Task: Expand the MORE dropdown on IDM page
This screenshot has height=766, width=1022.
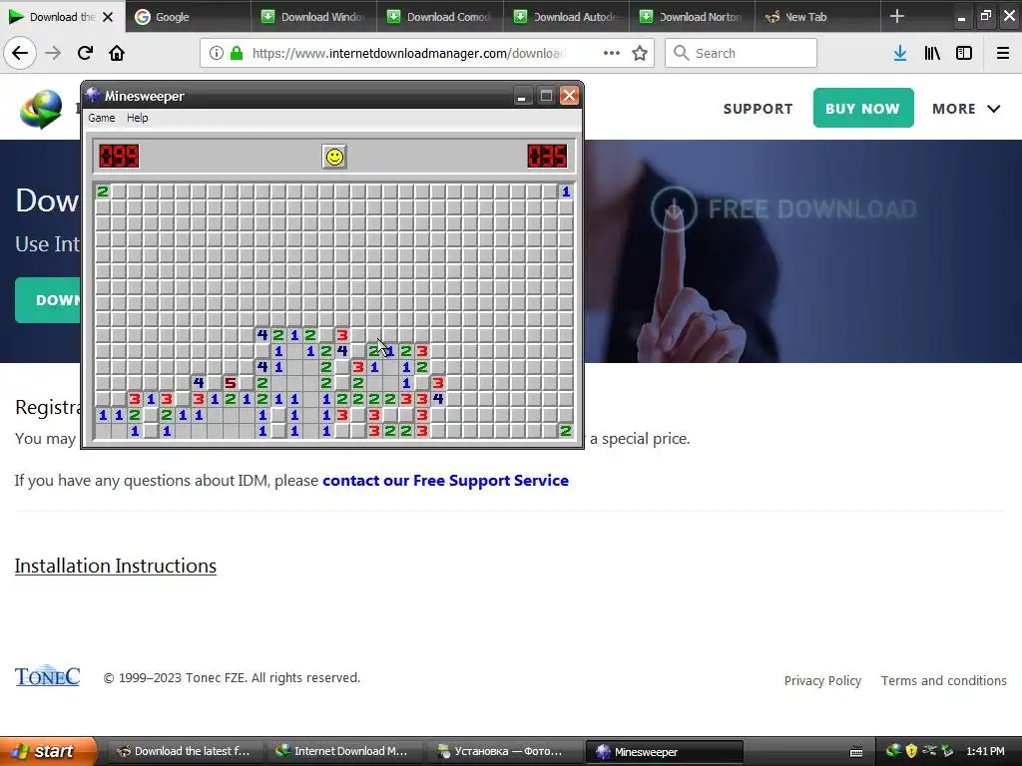Action: (966, 109)
